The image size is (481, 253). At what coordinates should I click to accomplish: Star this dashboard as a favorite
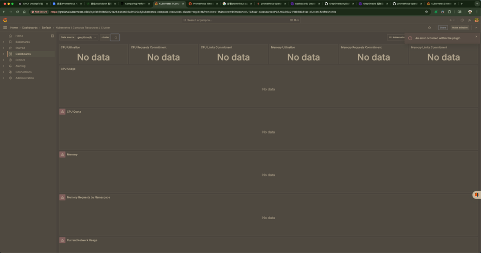coord(429,28)
